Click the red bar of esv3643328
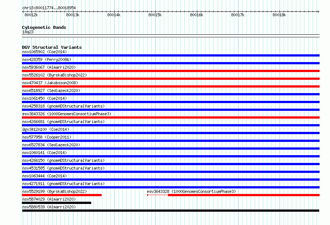 coord(244,195)
